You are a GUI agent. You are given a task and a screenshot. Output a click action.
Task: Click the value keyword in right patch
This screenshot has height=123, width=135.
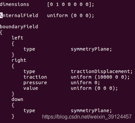(x=31, y=88)
